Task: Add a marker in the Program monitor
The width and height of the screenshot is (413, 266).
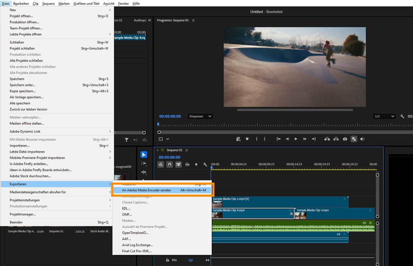Action: click(247, 139)
